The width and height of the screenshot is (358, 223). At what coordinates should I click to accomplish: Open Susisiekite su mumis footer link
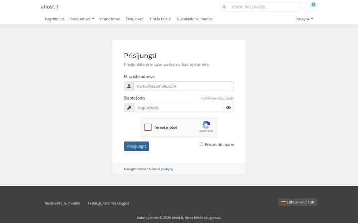click(x=62, y=203)
